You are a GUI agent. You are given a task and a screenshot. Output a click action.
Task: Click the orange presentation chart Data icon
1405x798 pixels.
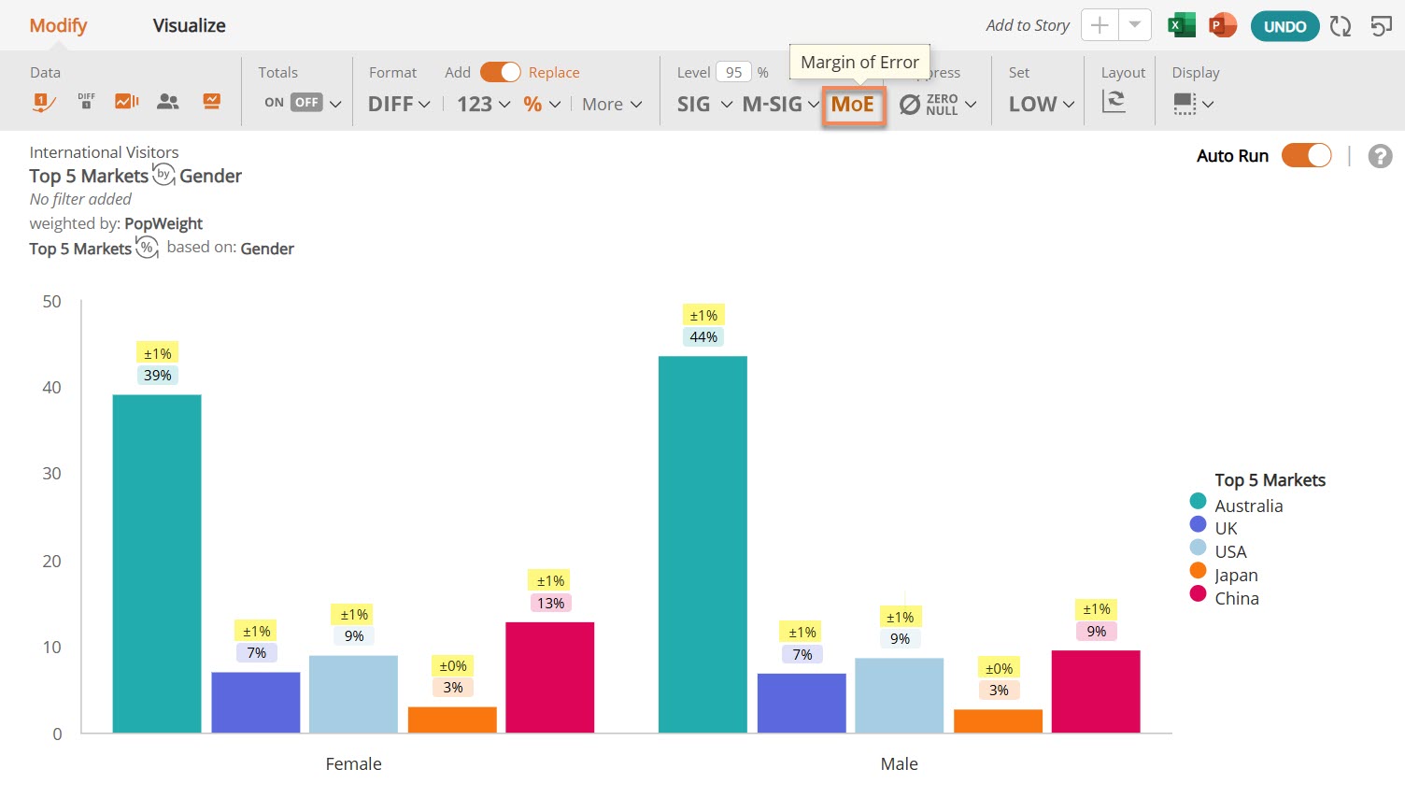[212, 101]
